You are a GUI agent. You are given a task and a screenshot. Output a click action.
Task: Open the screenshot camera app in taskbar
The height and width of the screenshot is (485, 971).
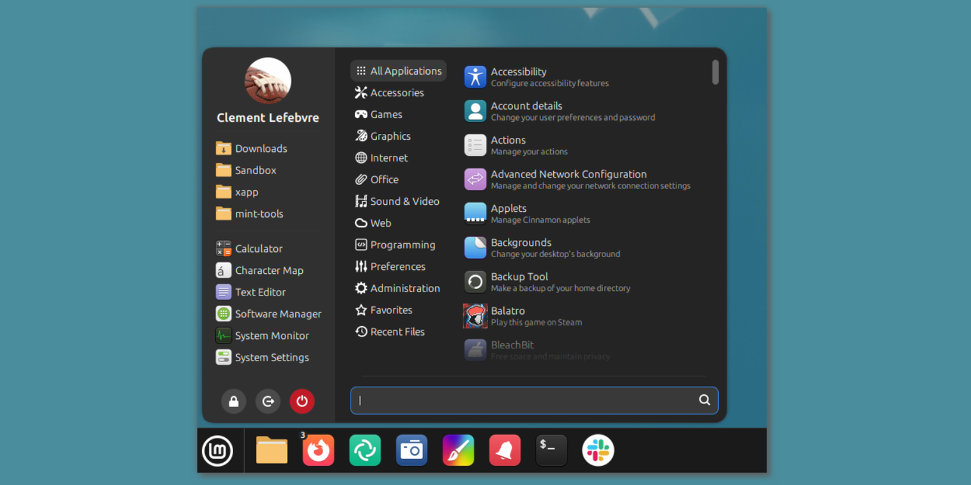(411, 450)
